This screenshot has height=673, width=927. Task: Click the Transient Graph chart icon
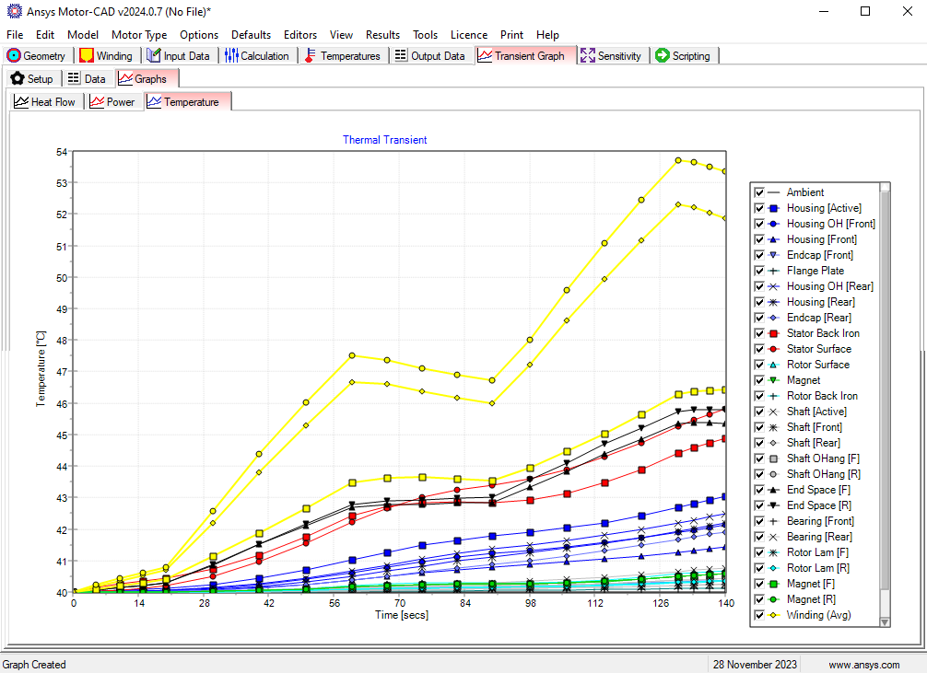click(485, 55)
